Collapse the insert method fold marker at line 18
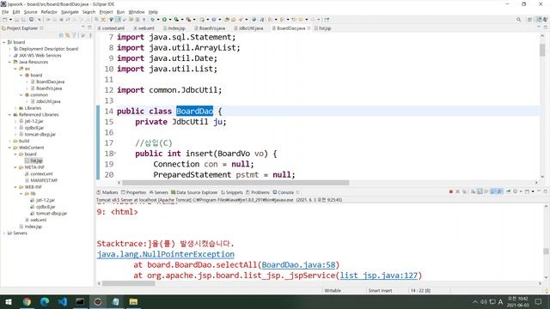 (x=114, y=153)
